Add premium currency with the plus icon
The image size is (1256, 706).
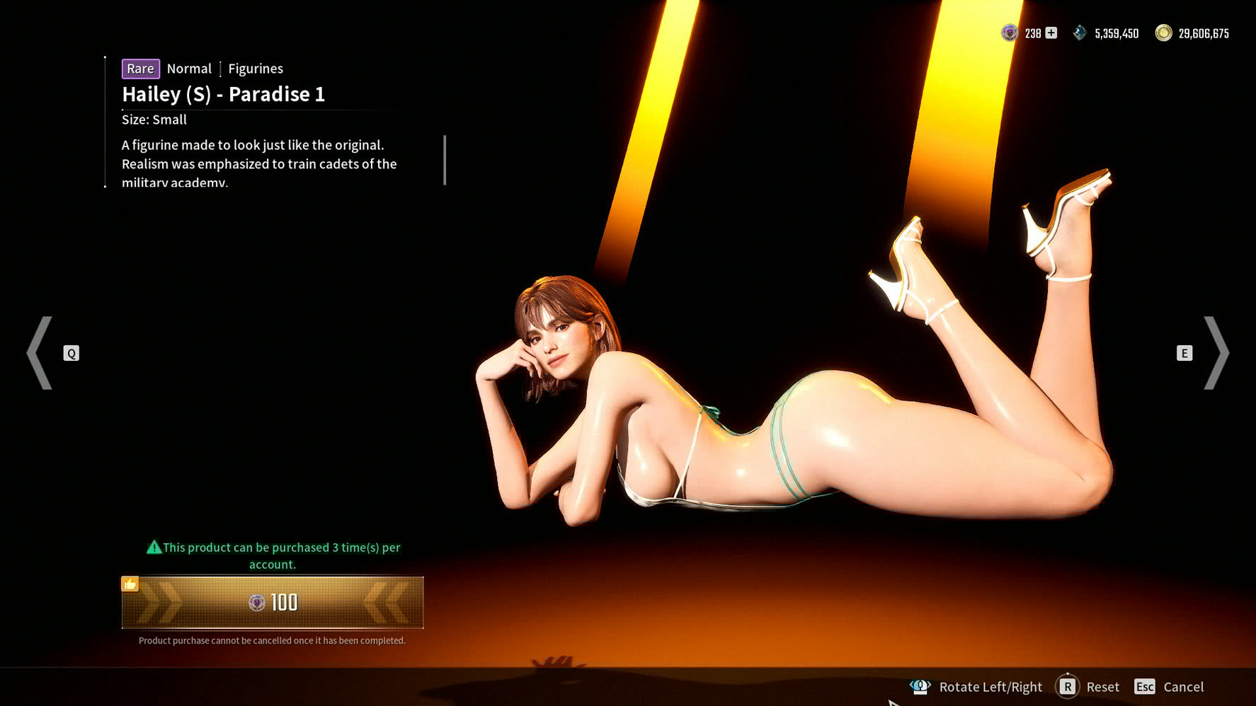coord(1051,33)
